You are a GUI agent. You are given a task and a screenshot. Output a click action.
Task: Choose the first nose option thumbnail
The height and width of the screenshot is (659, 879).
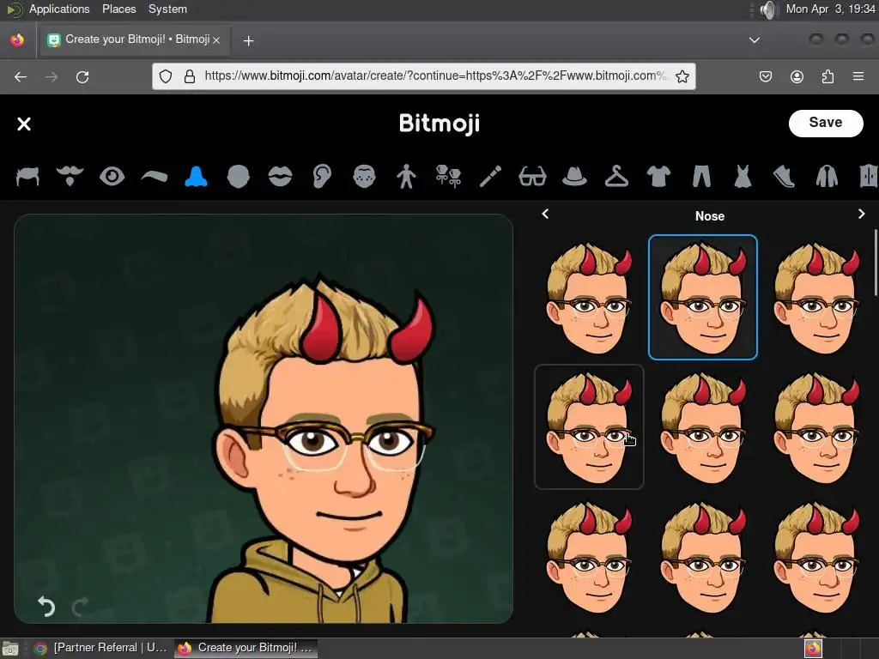[x=589, y=298]
